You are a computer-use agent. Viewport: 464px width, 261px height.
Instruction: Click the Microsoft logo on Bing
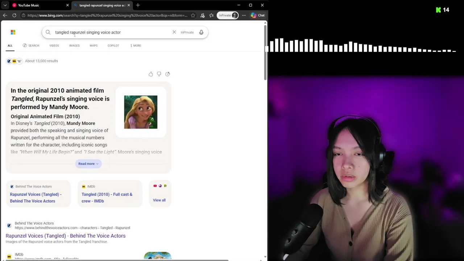13,32
